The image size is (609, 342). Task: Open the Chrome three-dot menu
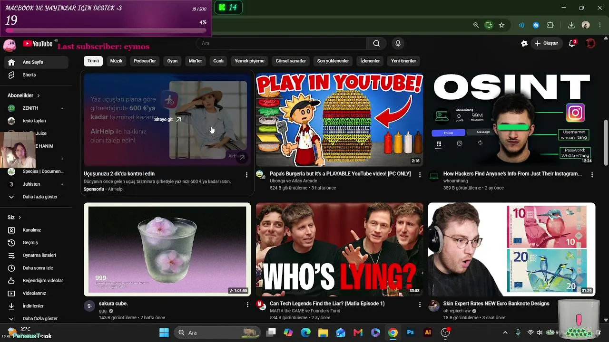tap(599, 25)
